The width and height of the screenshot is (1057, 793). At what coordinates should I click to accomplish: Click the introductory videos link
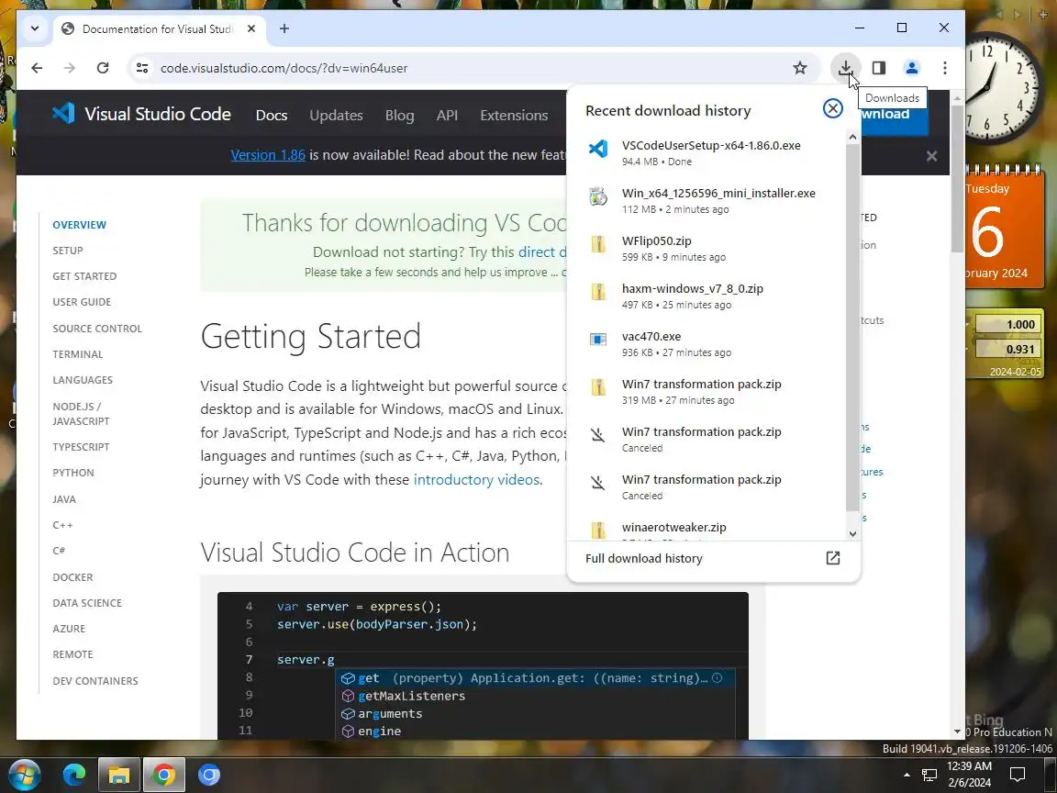[x=476, y=479]
